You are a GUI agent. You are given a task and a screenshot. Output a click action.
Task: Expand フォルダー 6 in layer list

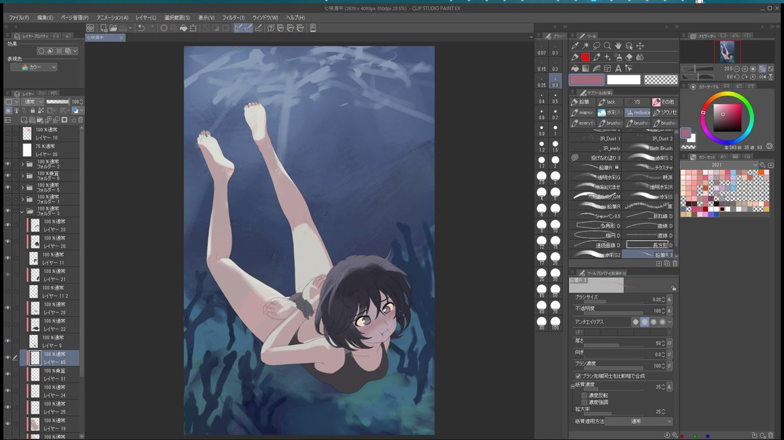(x=23, y=176)
